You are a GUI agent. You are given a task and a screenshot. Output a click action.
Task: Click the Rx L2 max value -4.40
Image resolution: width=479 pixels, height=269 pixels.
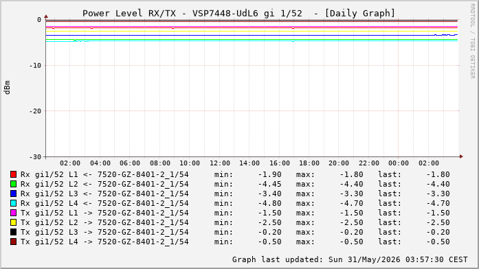(x=352, y=184)
